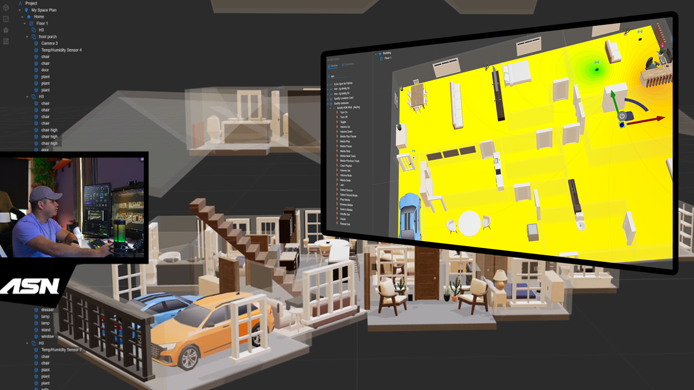Open the floor plan sidebar icon
The width and height of the screenshot is (694, 390).
[x=6, y=19]
